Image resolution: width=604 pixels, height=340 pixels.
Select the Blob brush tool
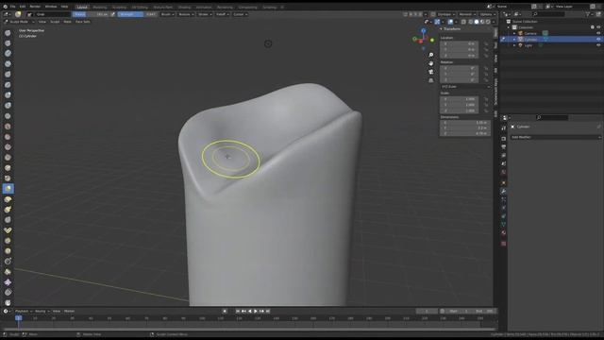[8, 106]
